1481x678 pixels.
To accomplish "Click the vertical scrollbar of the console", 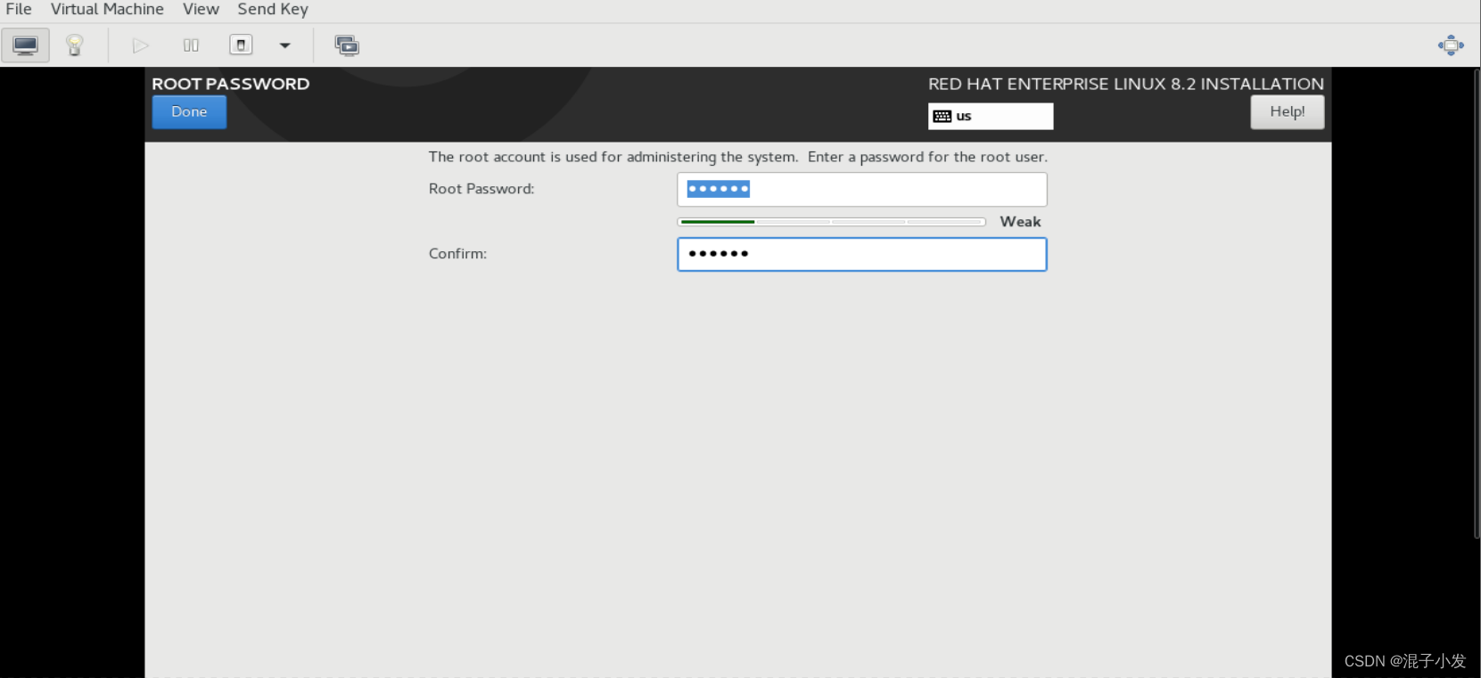I will 1477,303.
